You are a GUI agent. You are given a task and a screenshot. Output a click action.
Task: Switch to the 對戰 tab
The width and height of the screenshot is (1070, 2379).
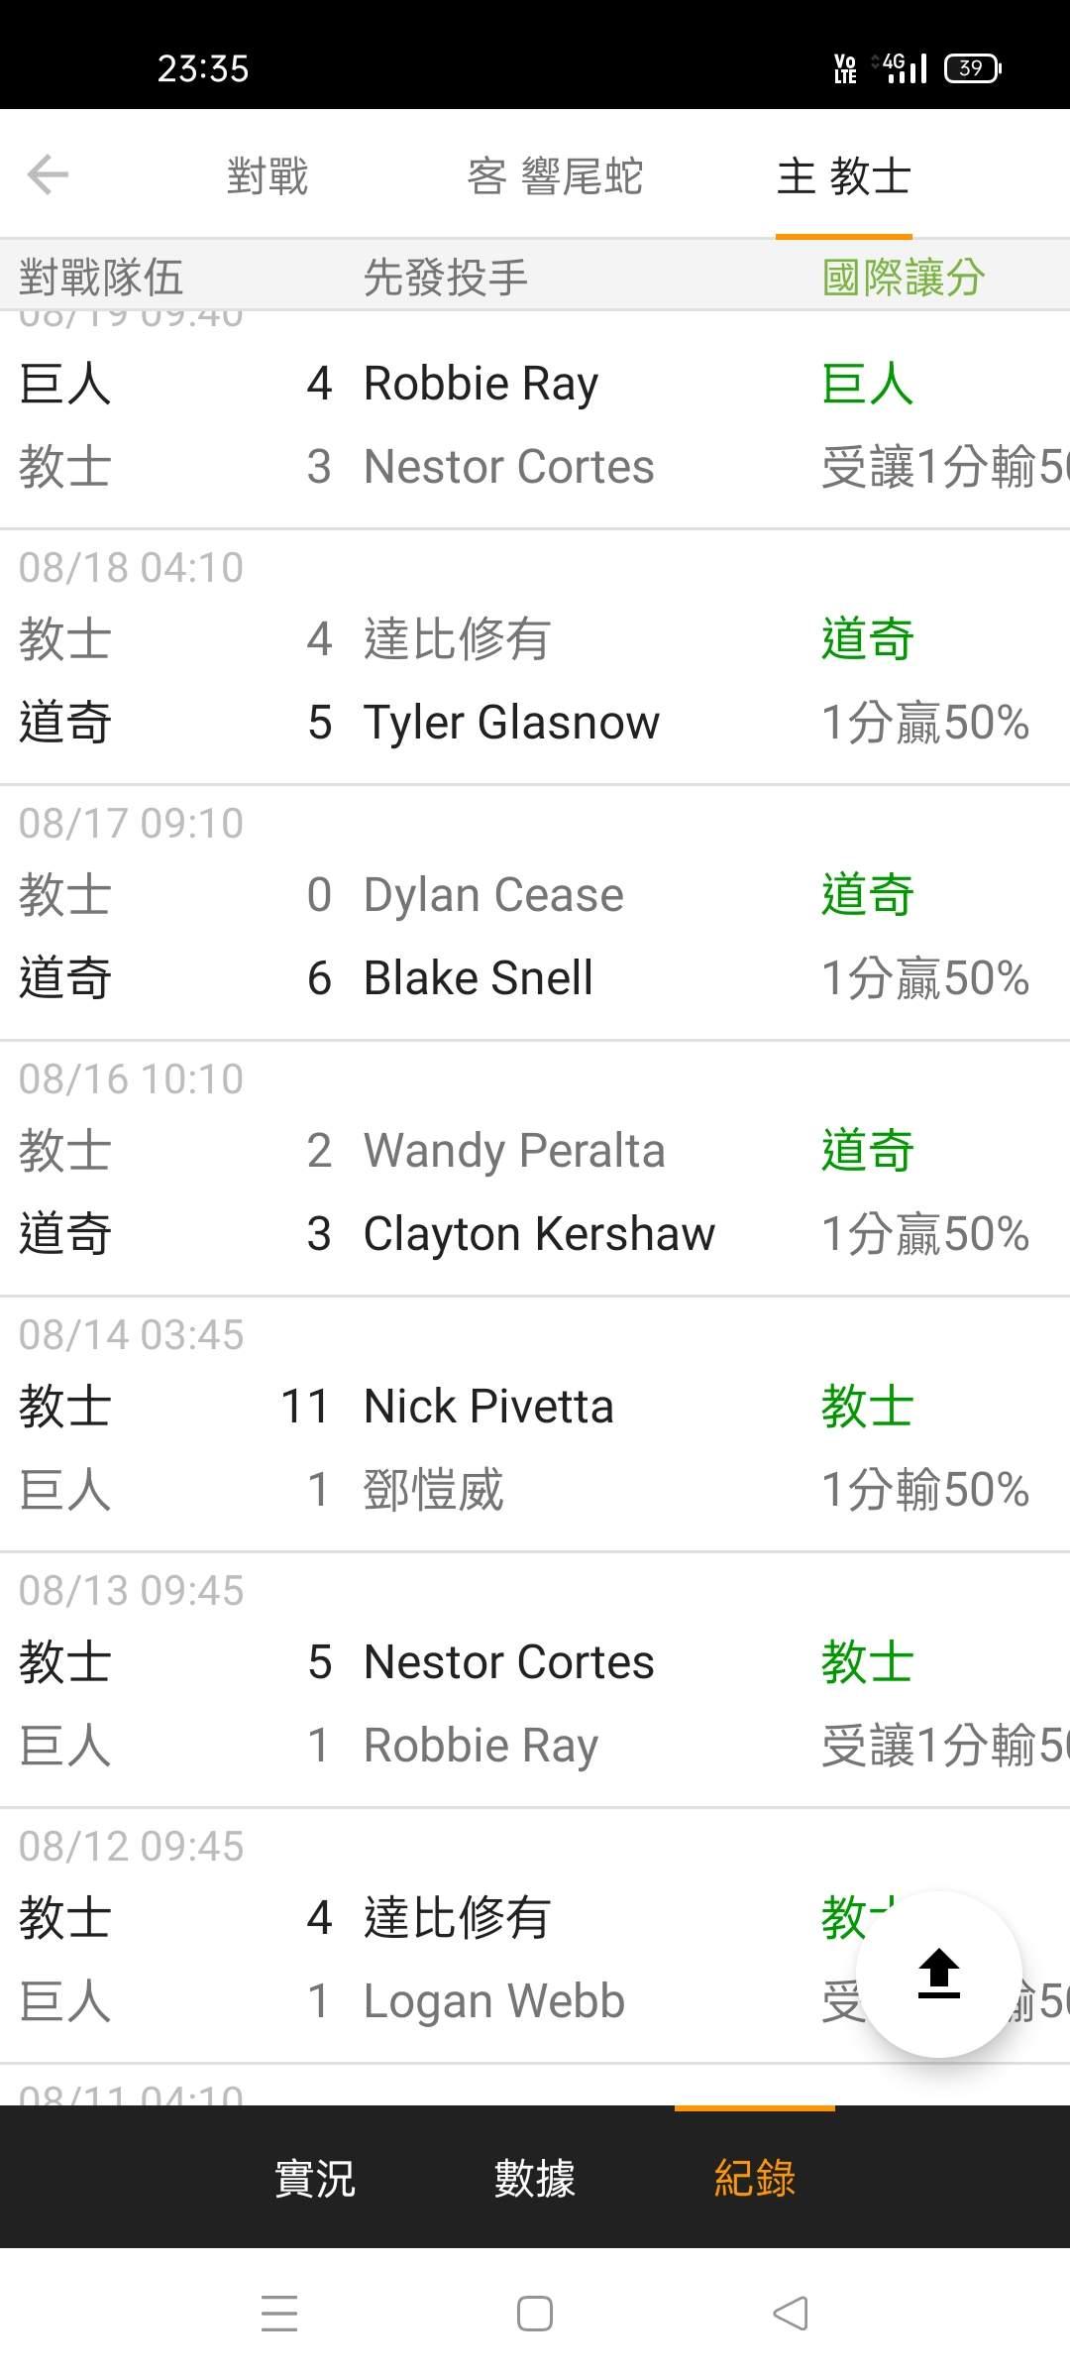(x=267, y=176)
